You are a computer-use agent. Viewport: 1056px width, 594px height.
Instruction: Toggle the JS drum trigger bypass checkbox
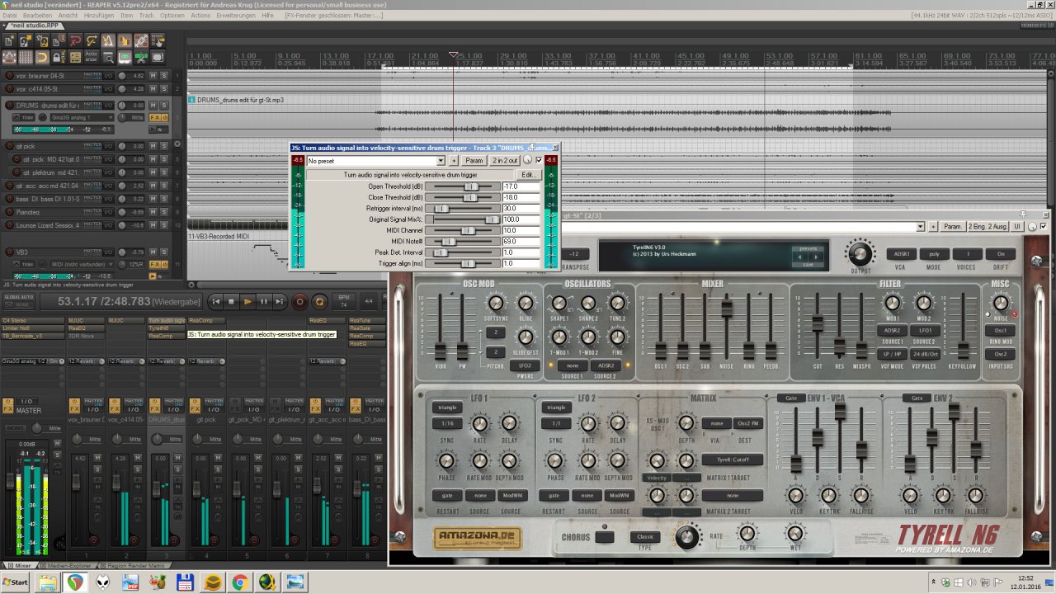click(539, 160)
